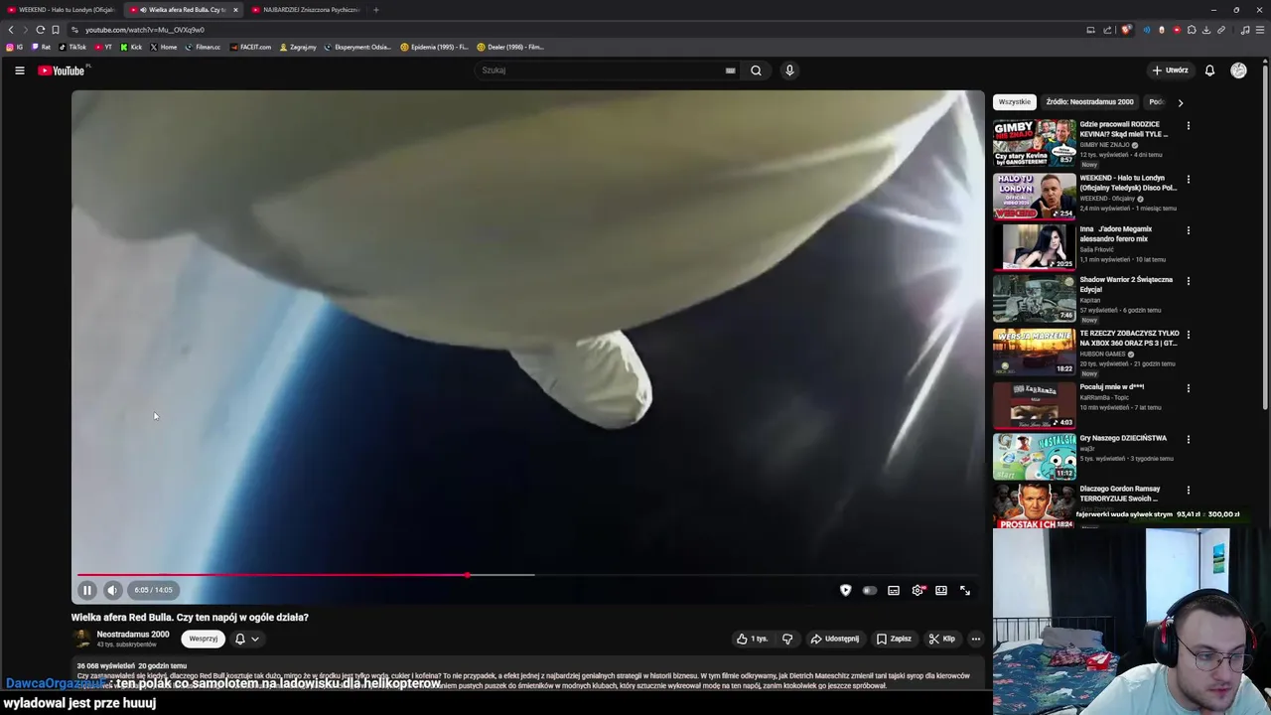The height and width of the screenshot is (715, 1271).
Task: Open browser downloads icon
Action: point(1206,30)
